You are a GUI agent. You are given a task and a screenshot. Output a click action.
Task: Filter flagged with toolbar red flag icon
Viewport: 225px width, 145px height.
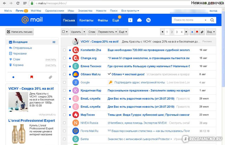pyautogui.click(x=197, y=32)
